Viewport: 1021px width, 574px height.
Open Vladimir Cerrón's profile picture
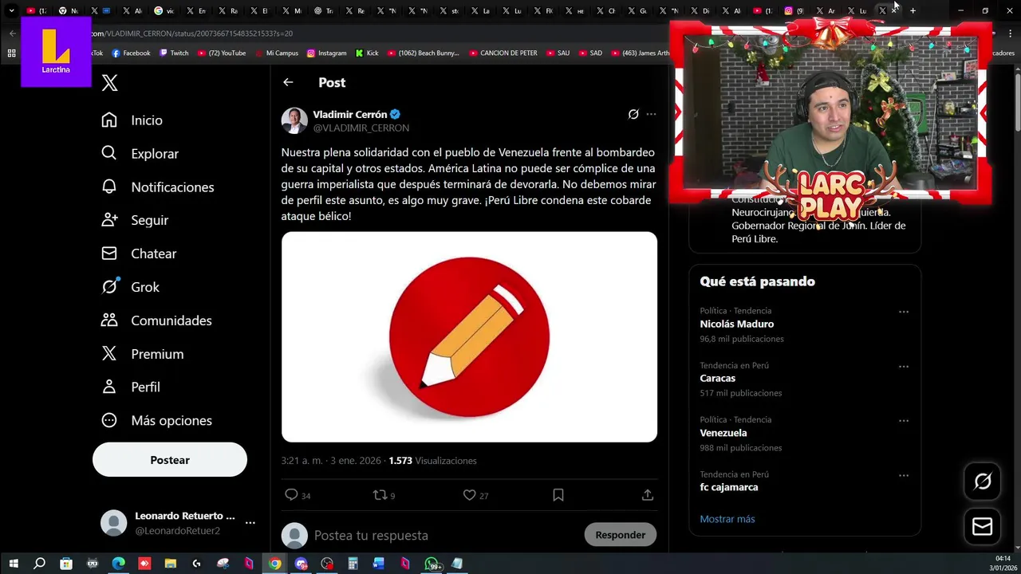pos(294,120)
